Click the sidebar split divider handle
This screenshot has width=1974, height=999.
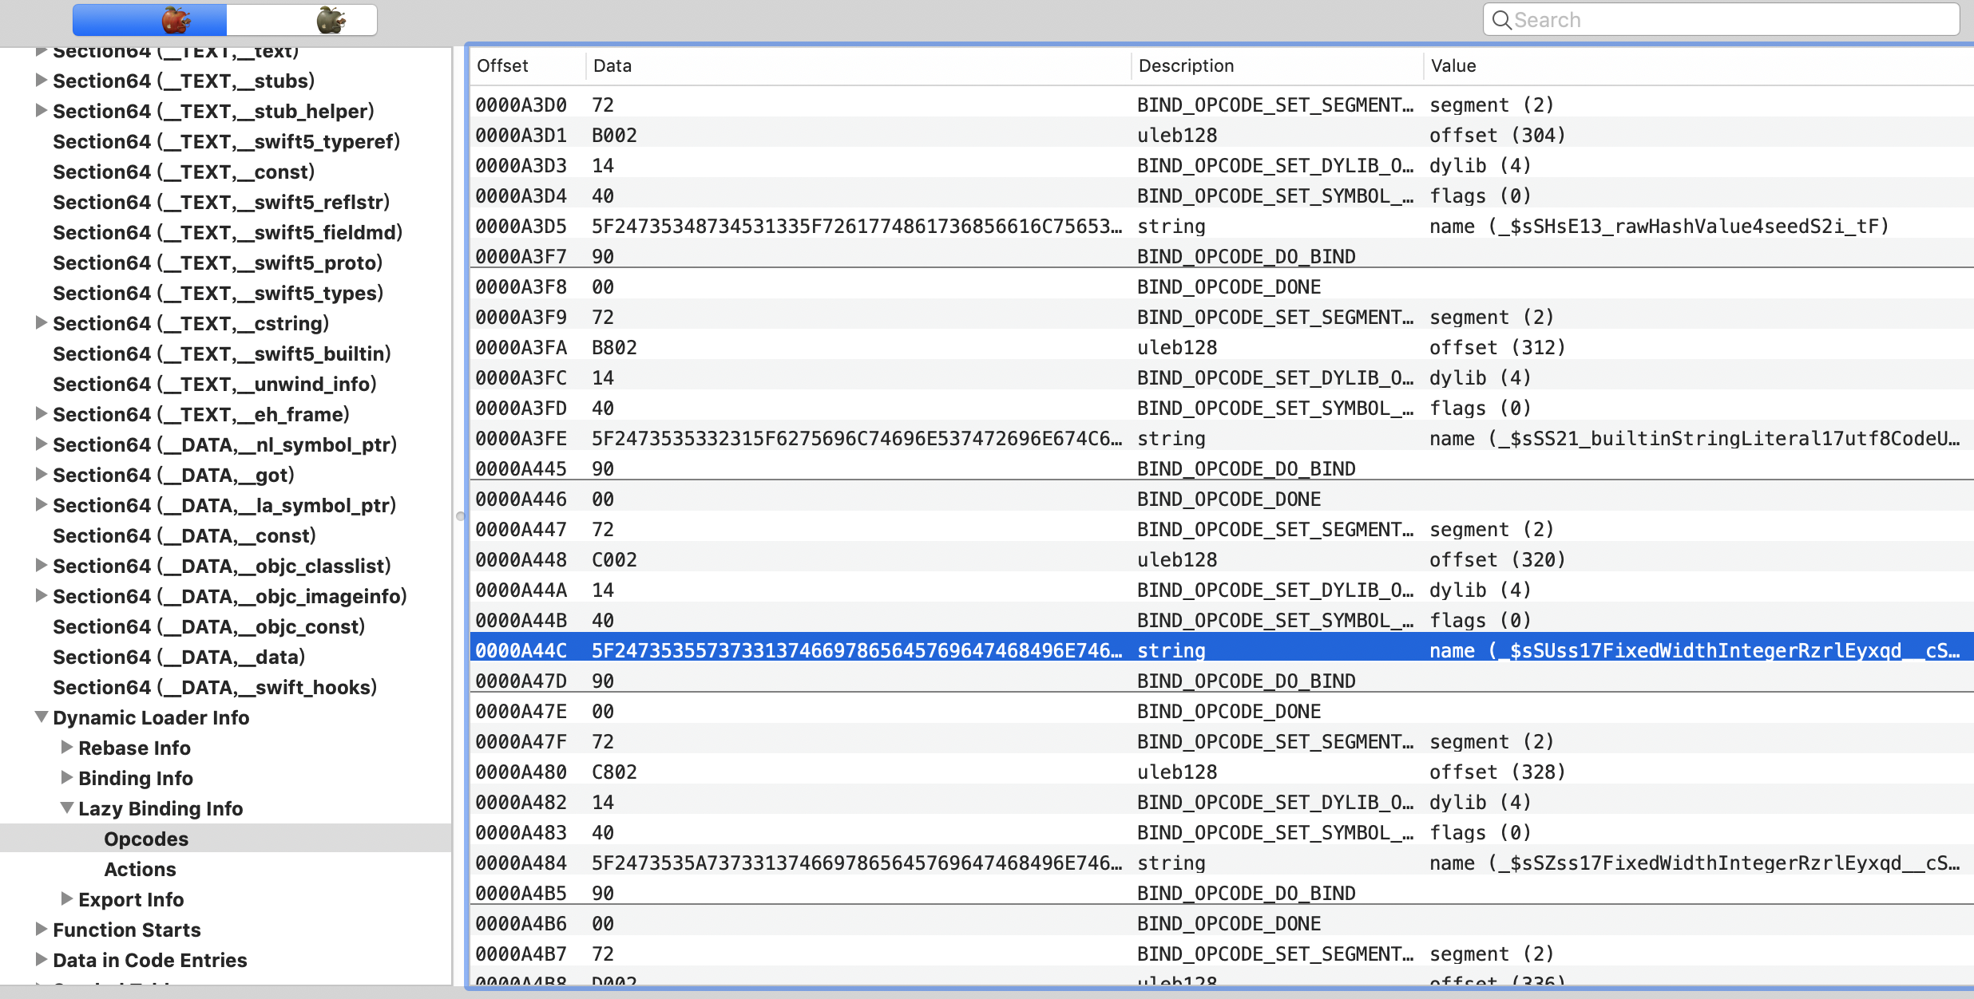460,516
